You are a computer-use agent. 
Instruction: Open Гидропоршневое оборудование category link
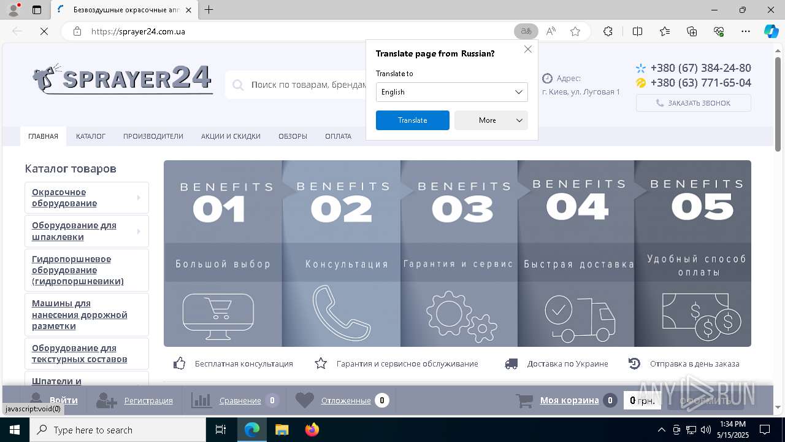pos(78,270)
